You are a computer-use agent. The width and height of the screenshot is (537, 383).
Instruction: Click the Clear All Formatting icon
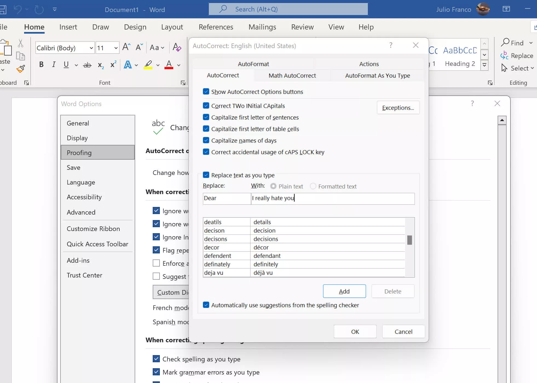click(x=177, y=48)
